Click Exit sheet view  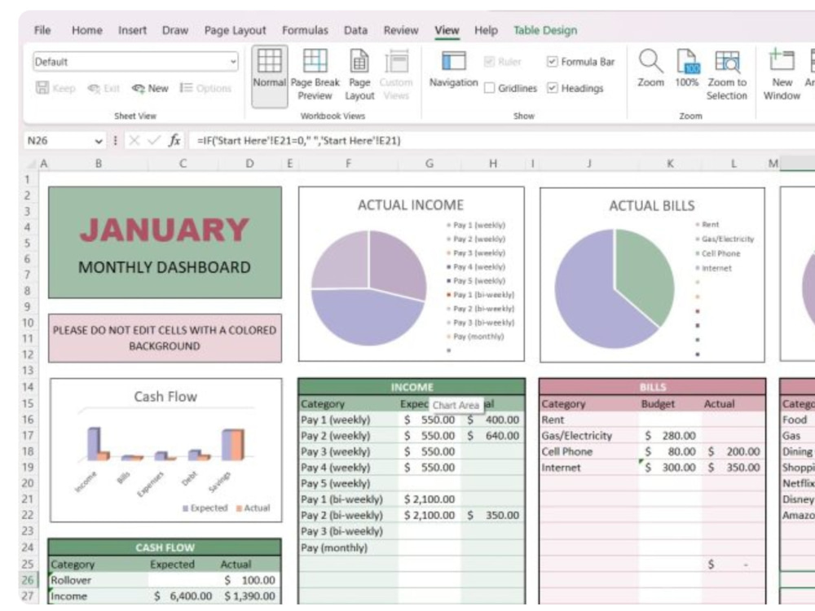tap(104, 88)
